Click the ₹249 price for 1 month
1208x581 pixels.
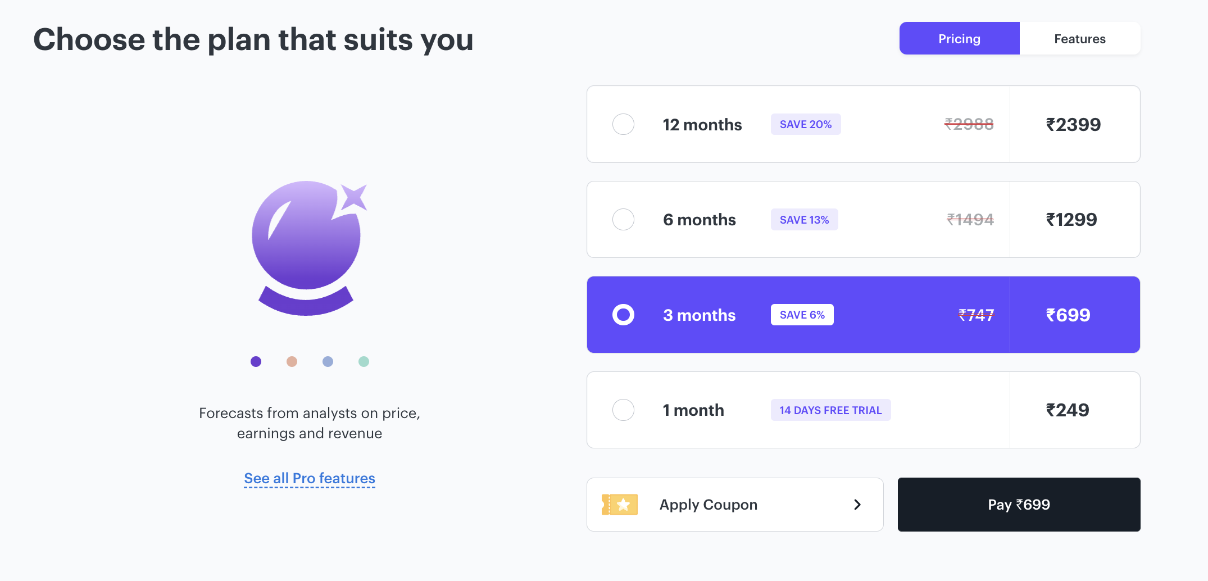[x=1068, y=410]
